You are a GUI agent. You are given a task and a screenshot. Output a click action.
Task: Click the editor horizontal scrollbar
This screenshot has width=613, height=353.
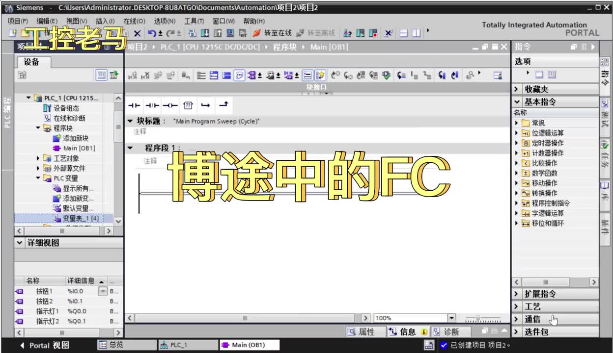pos(245,318)
